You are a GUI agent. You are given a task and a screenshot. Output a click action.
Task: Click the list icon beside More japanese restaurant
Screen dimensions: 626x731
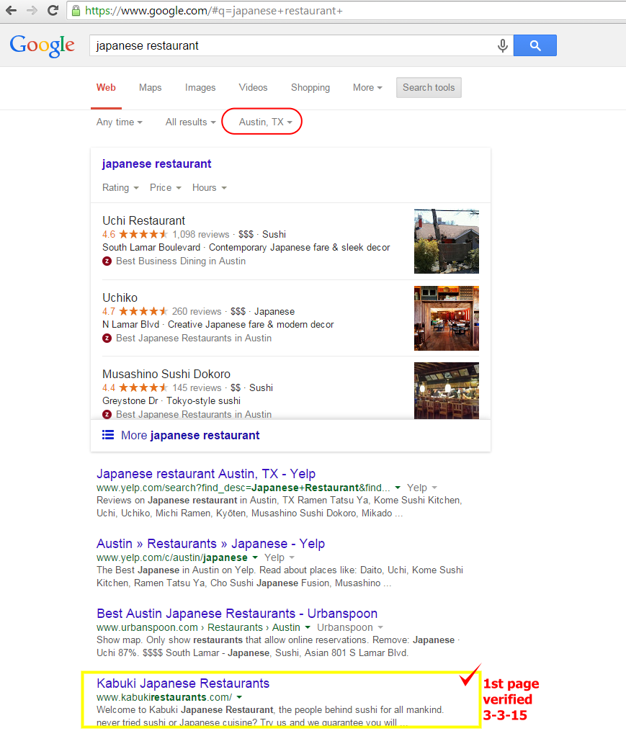108,435
